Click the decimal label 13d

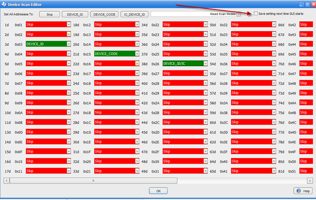(x=8, y=132)
